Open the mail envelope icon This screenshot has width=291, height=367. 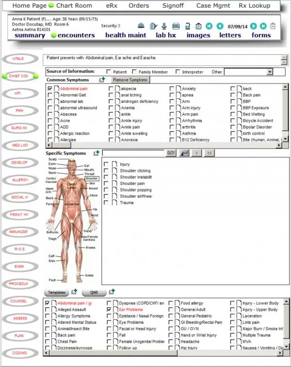click(x=198, y=26)
